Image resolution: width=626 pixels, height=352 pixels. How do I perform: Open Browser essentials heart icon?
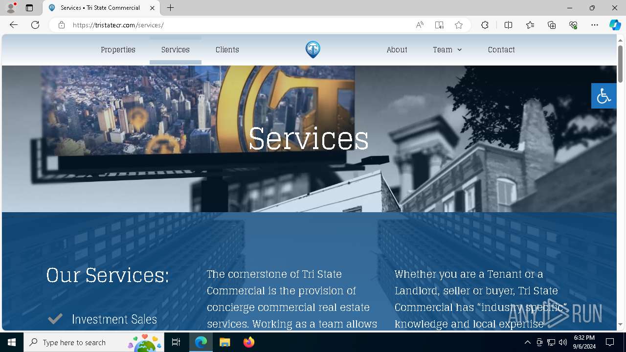(x=573, y=25)
